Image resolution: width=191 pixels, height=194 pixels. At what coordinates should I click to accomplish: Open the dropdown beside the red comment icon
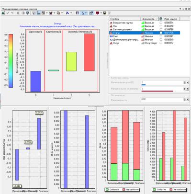tap(101, 13)
